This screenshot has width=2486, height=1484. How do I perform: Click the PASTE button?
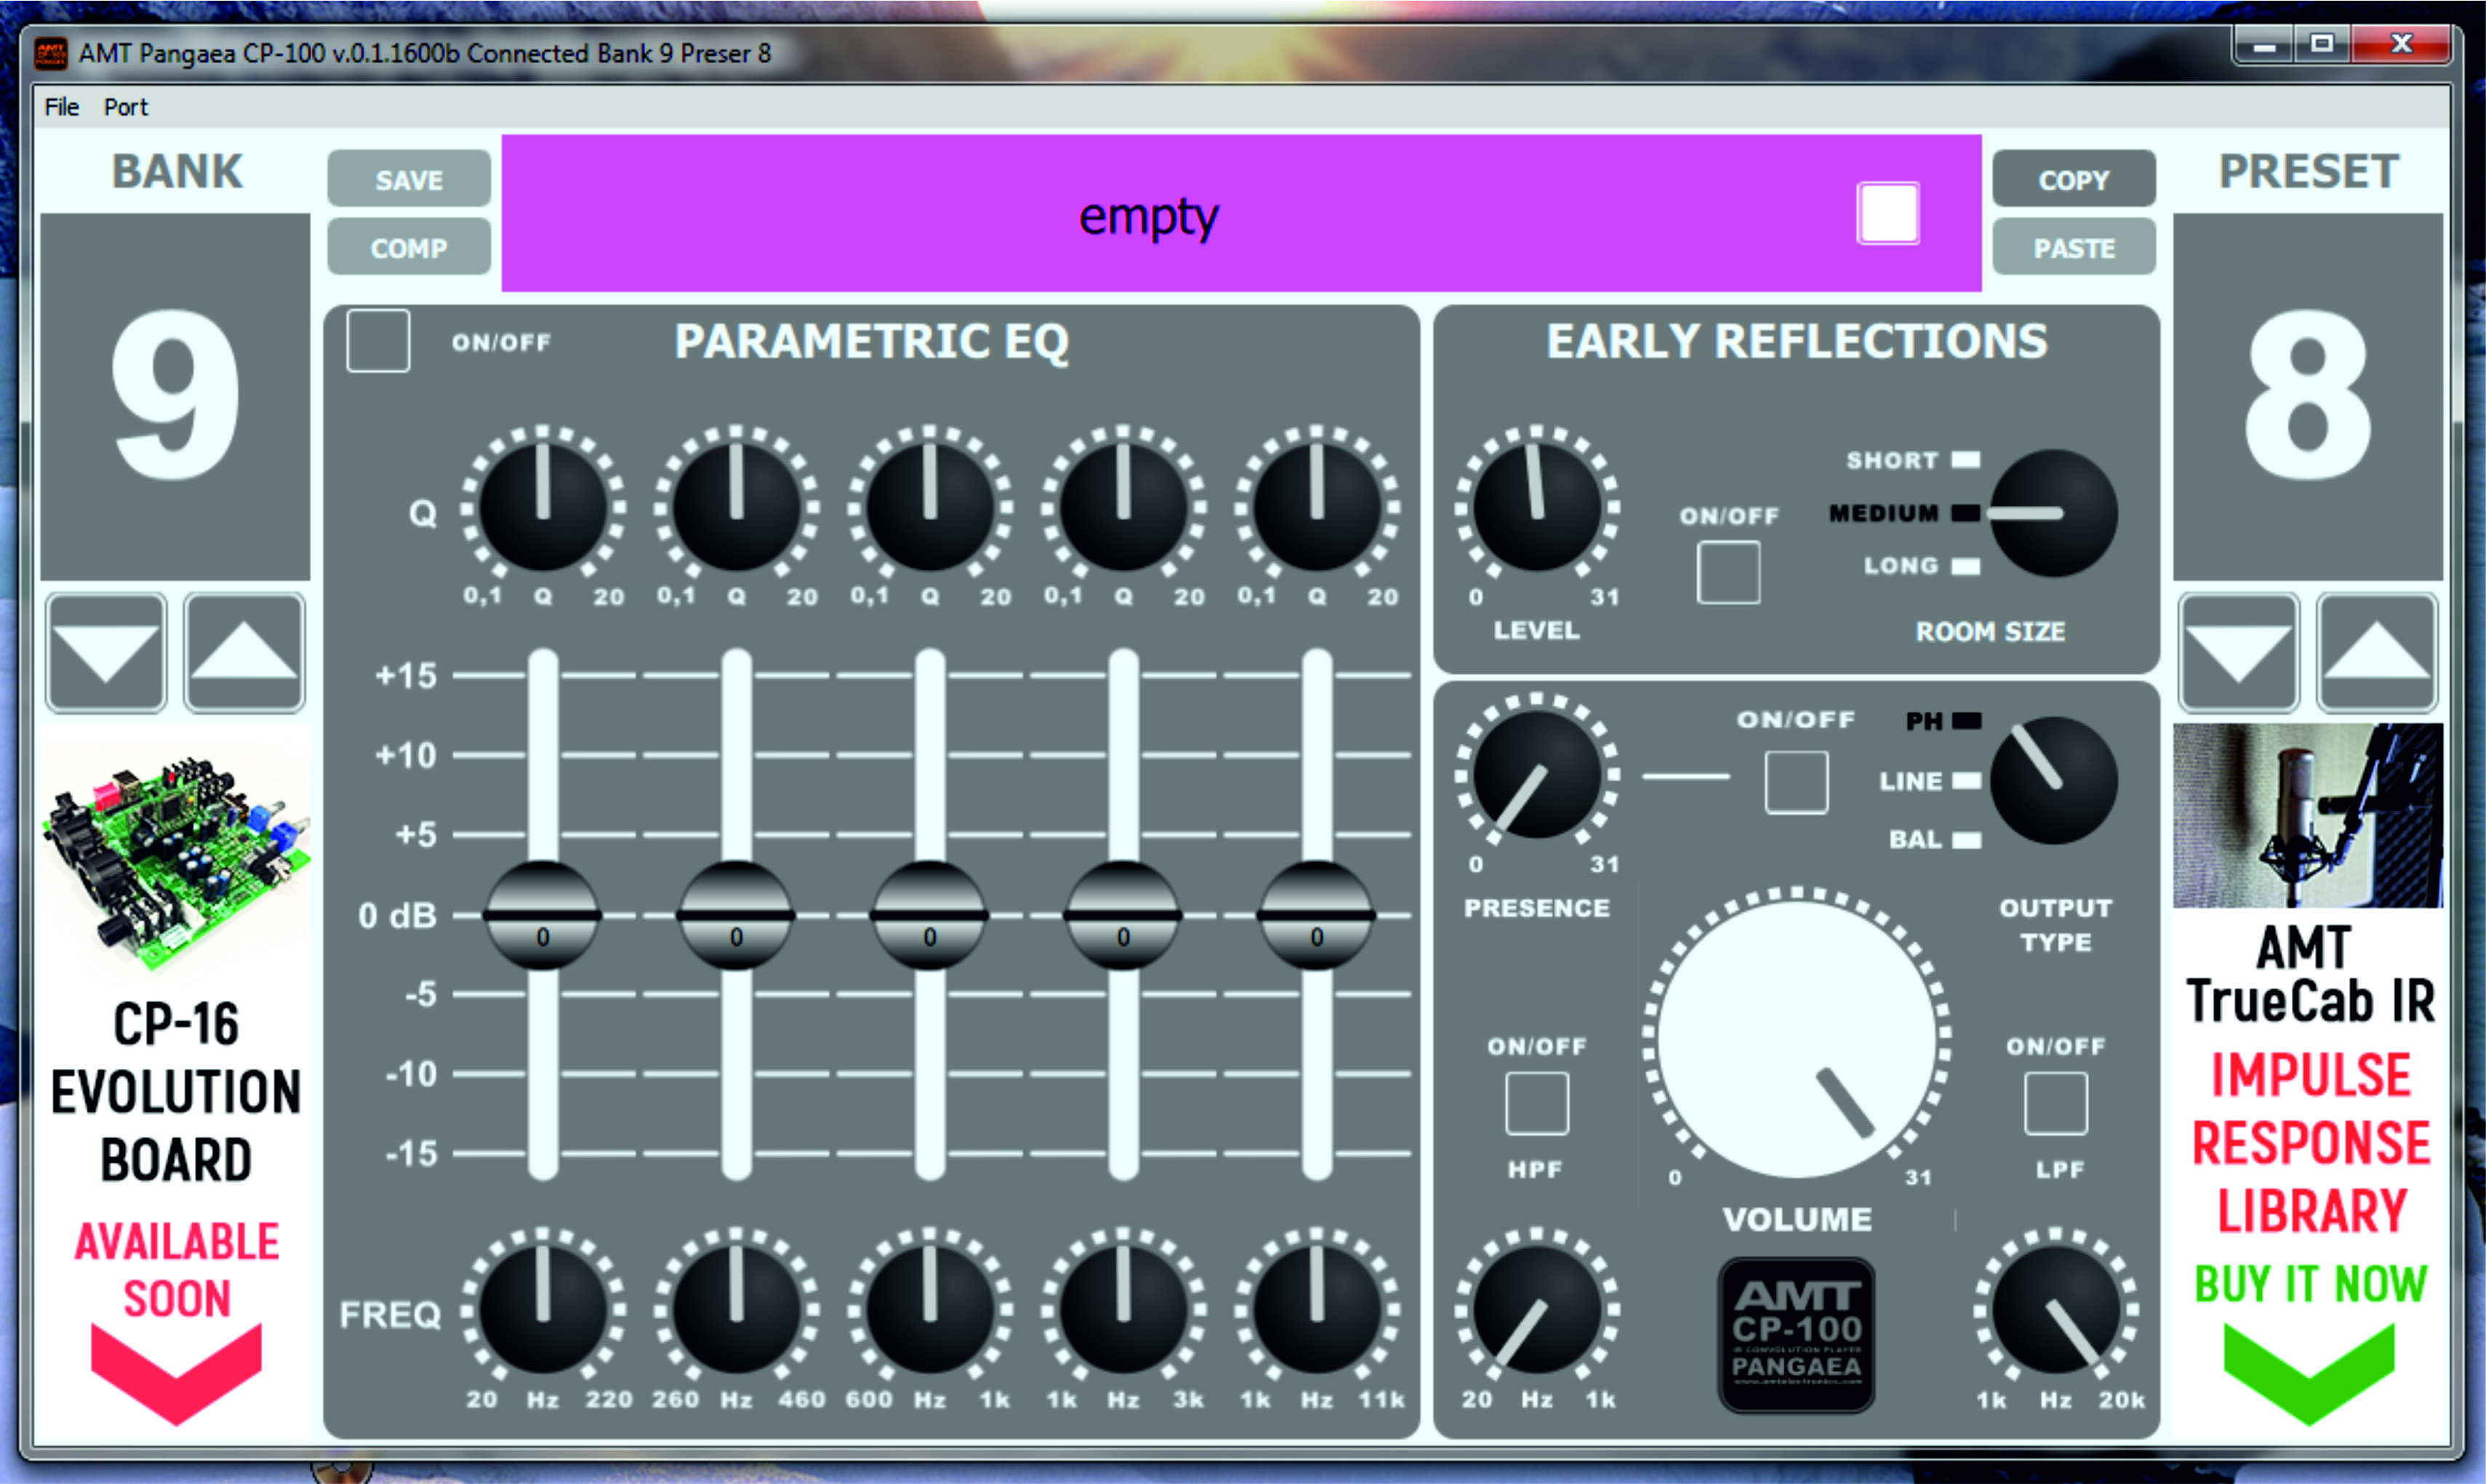[x=2073, y=247]
